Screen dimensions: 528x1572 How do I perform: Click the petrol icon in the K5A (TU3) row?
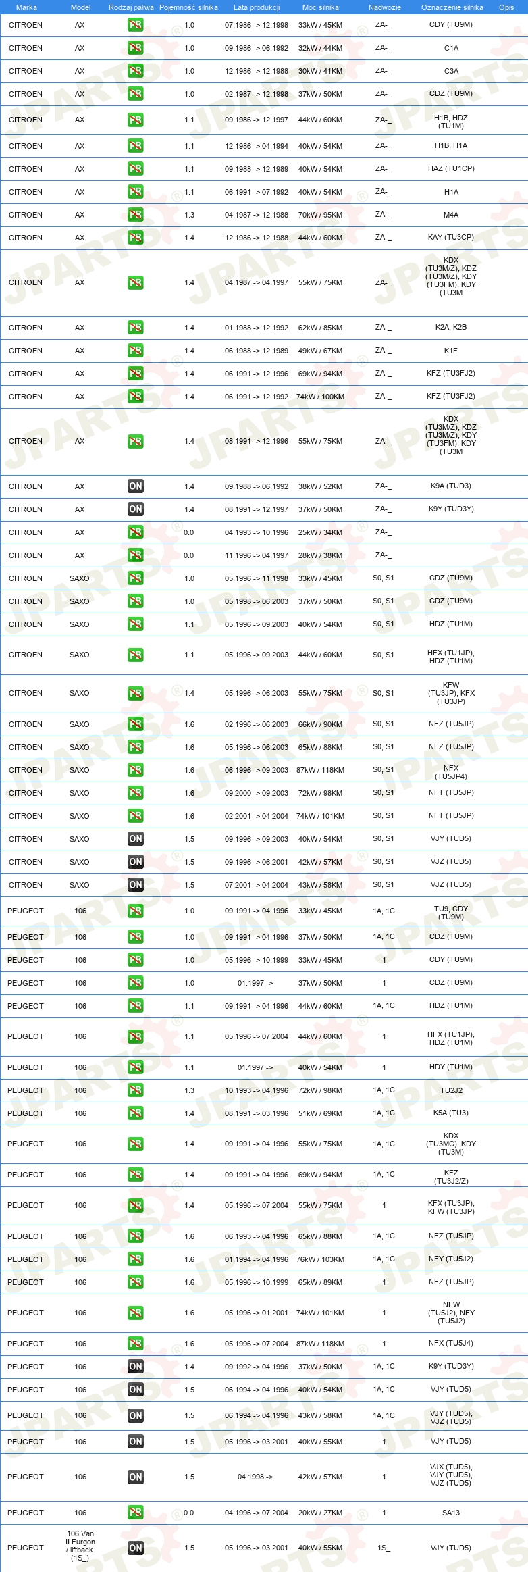pos(135,1113)
